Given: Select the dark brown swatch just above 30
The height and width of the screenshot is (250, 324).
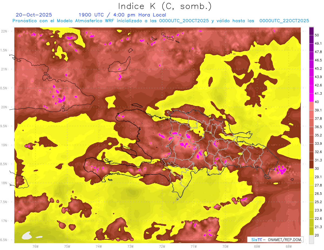Looking at the screenshot, I should [x=311, y=164].
